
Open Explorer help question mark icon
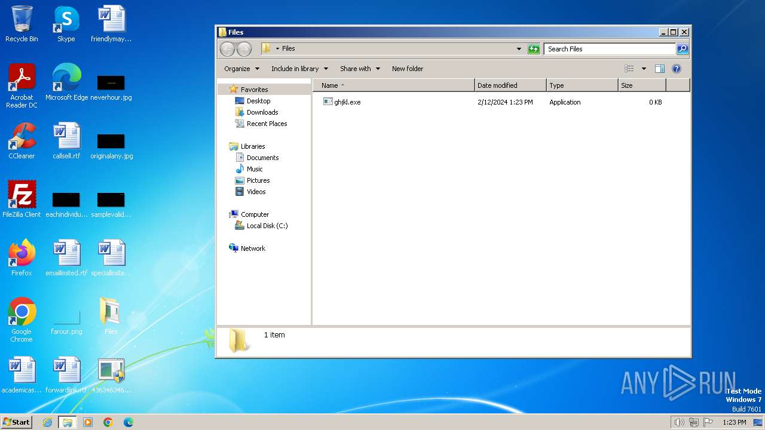677,69
